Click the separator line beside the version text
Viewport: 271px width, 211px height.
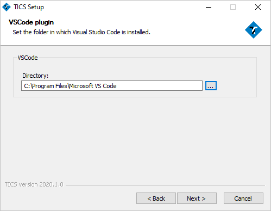[165, 185]
